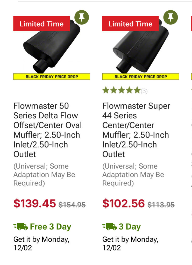
Task: Click the $102.56 sale price
Action: point(124,203)
